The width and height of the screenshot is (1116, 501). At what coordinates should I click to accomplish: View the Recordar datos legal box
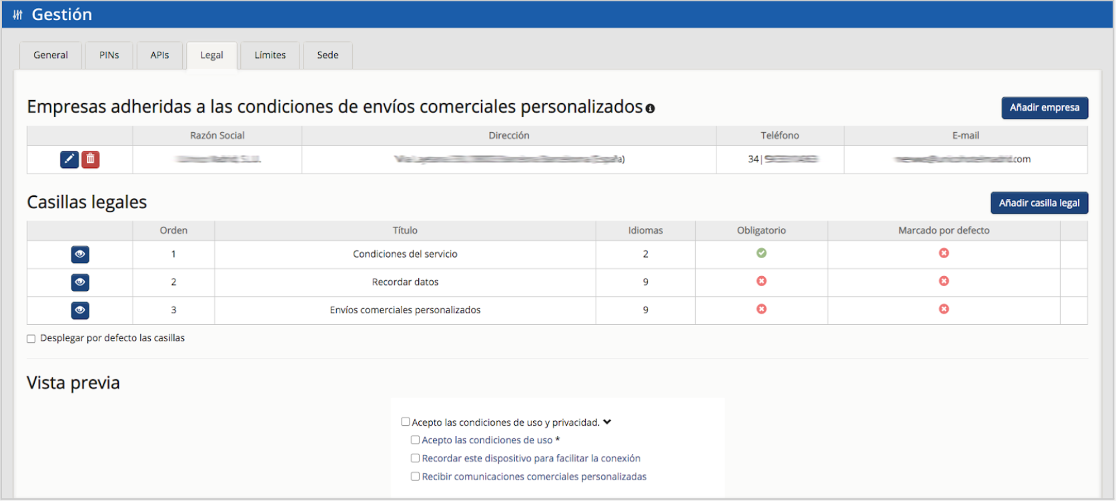pyautogui.click(x=80, y=282)
